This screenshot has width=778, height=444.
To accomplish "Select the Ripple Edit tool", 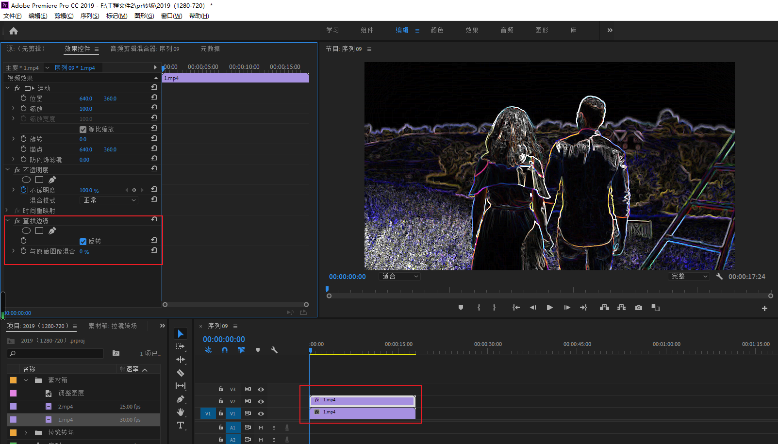I will point(181,360).
